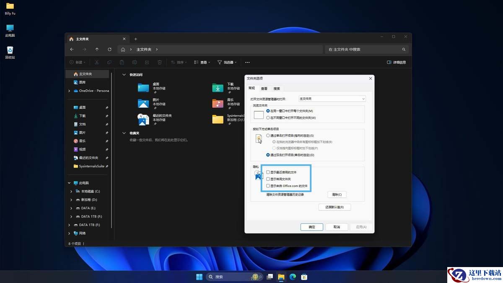Go up one folder level
Viewport: 503px width, 283px height.
click(97, 49)
